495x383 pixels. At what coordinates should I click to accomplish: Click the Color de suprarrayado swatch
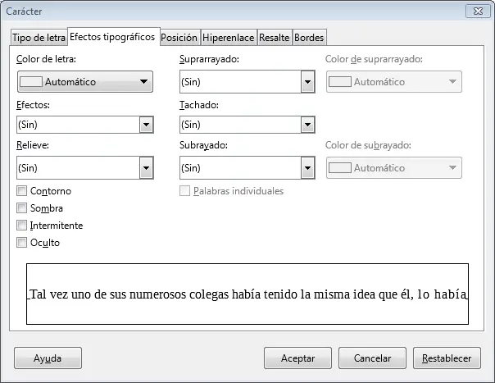tap(340, 82)
